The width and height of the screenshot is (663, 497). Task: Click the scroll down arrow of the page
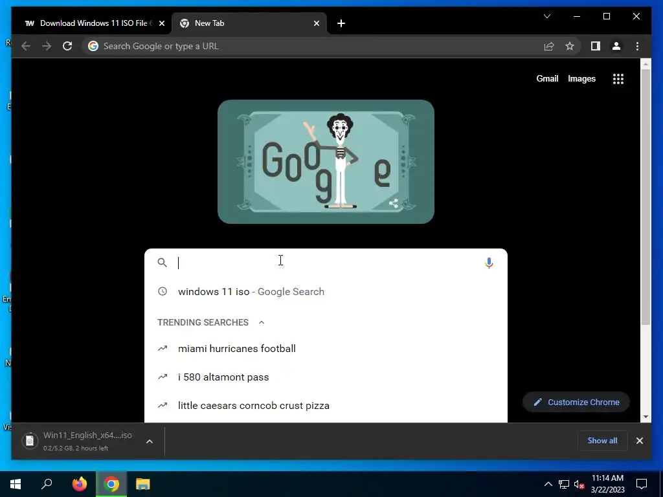click(x=646, y=417)
